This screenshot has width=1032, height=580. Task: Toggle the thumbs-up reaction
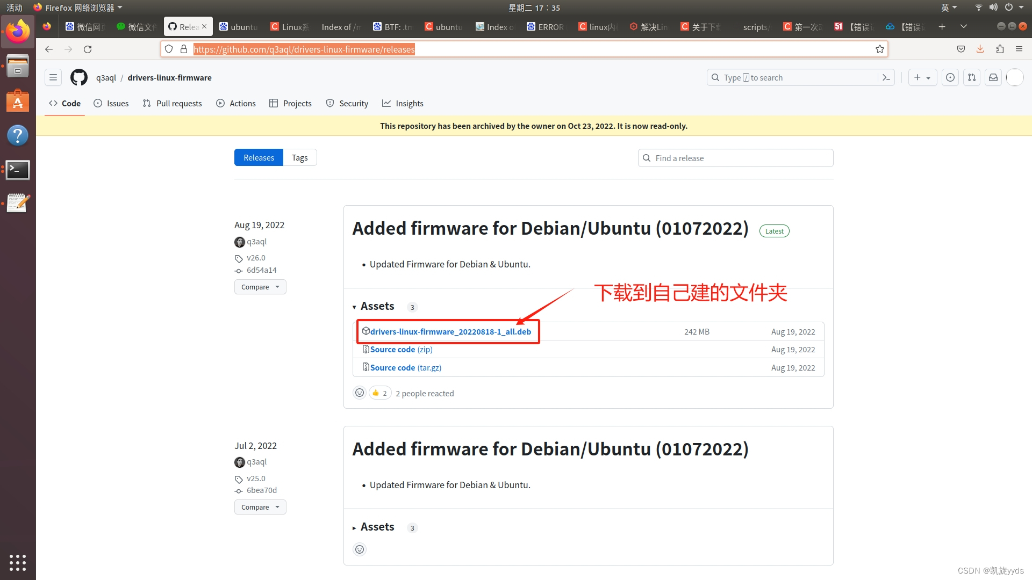click(x=380, y=393)
